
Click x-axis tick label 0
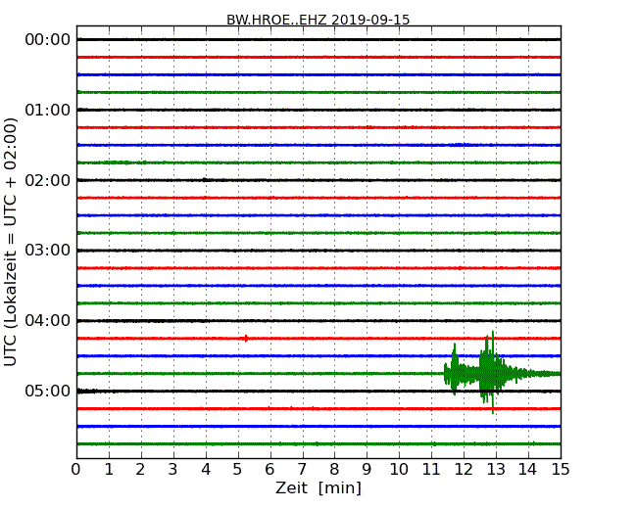click(76, 470)
